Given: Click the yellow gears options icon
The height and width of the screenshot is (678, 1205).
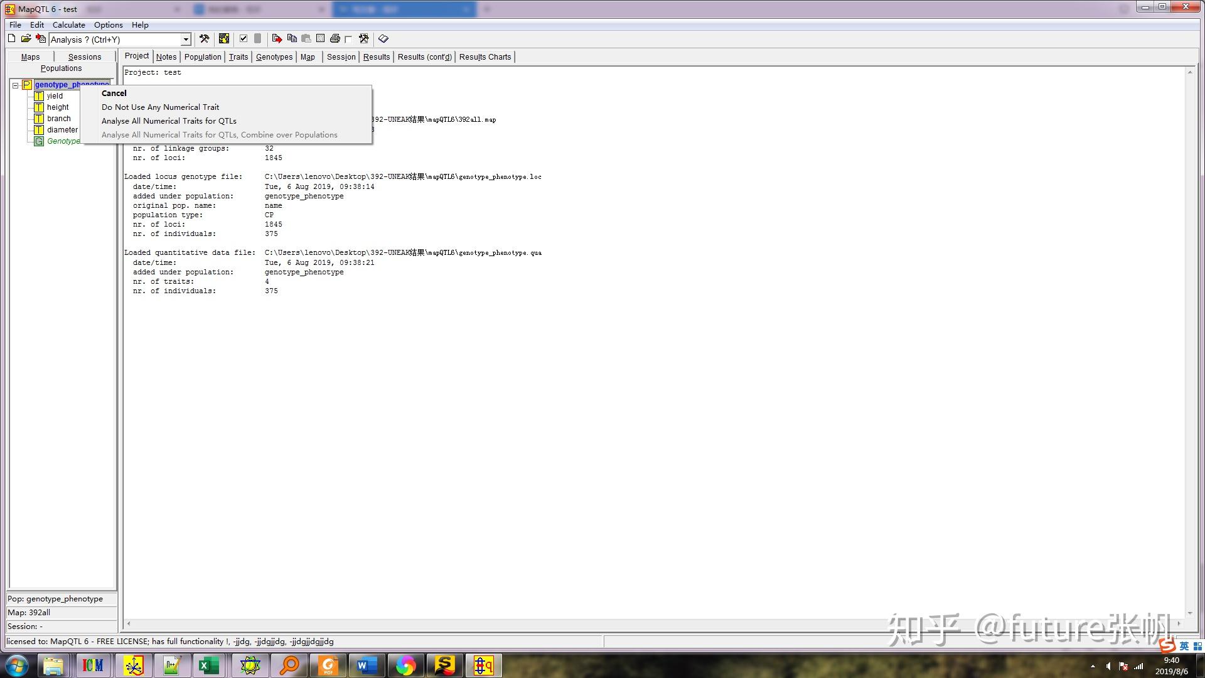Looking at the screenshot, I should coord(224,39).
